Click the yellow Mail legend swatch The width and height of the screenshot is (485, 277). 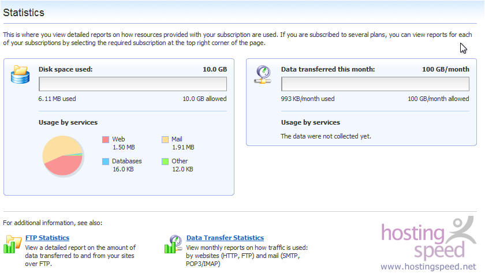coord(165,140)
